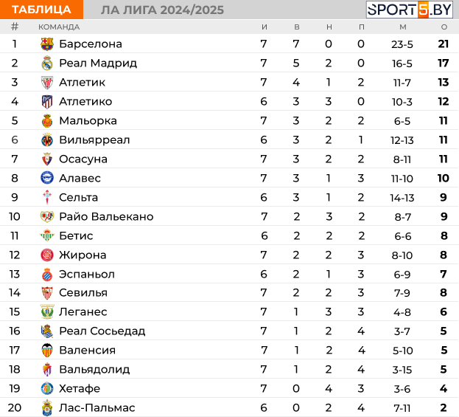Open the SPORT5.BY logo link
The height and width of the screenshot is (417, 459).
pos(409,10)
